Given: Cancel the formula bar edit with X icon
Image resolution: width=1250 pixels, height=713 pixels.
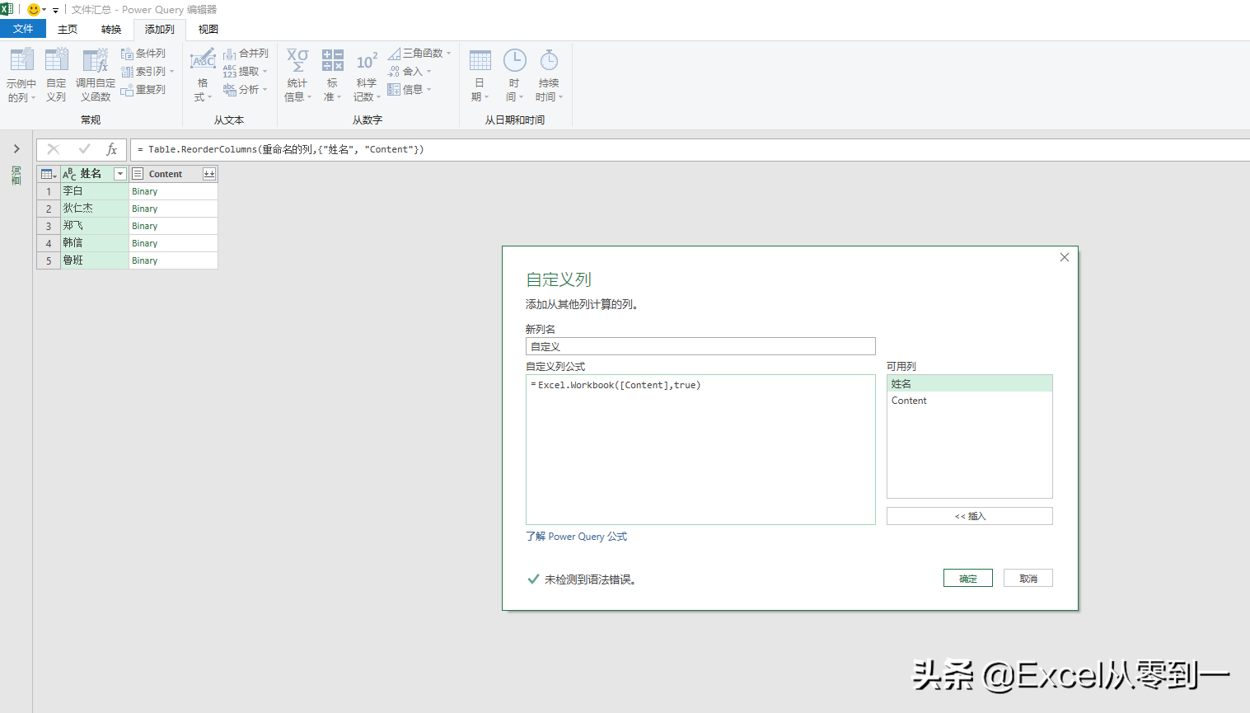Looking at the screenshot, I should (54, 149).
